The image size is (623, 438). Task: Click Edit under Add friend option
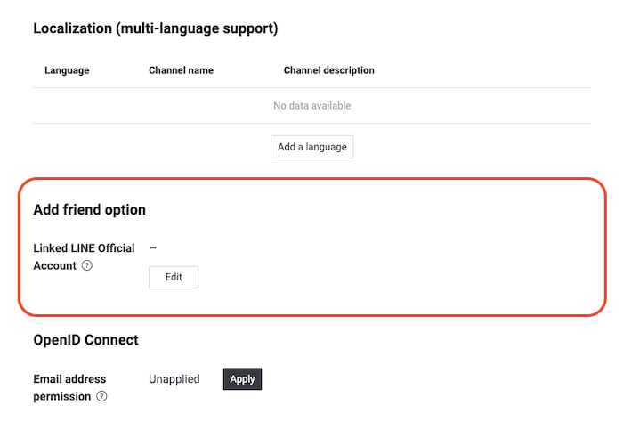(174, 277)
